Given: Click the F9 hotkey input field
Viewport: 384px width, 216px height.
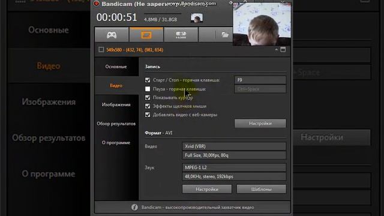Looking at the screenshot, I should point(260,80).
